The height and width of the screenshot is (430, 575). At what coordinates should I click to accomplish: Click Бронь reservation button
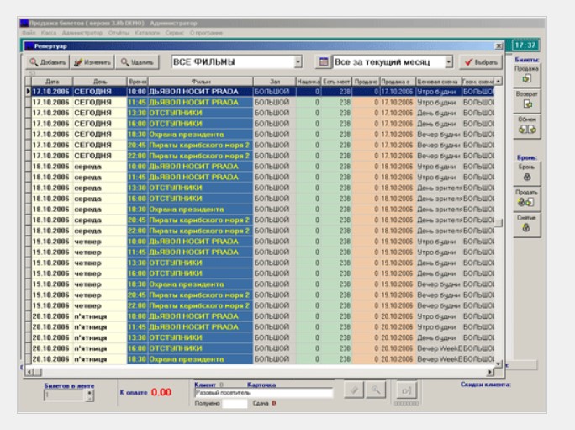click(526, 173)
